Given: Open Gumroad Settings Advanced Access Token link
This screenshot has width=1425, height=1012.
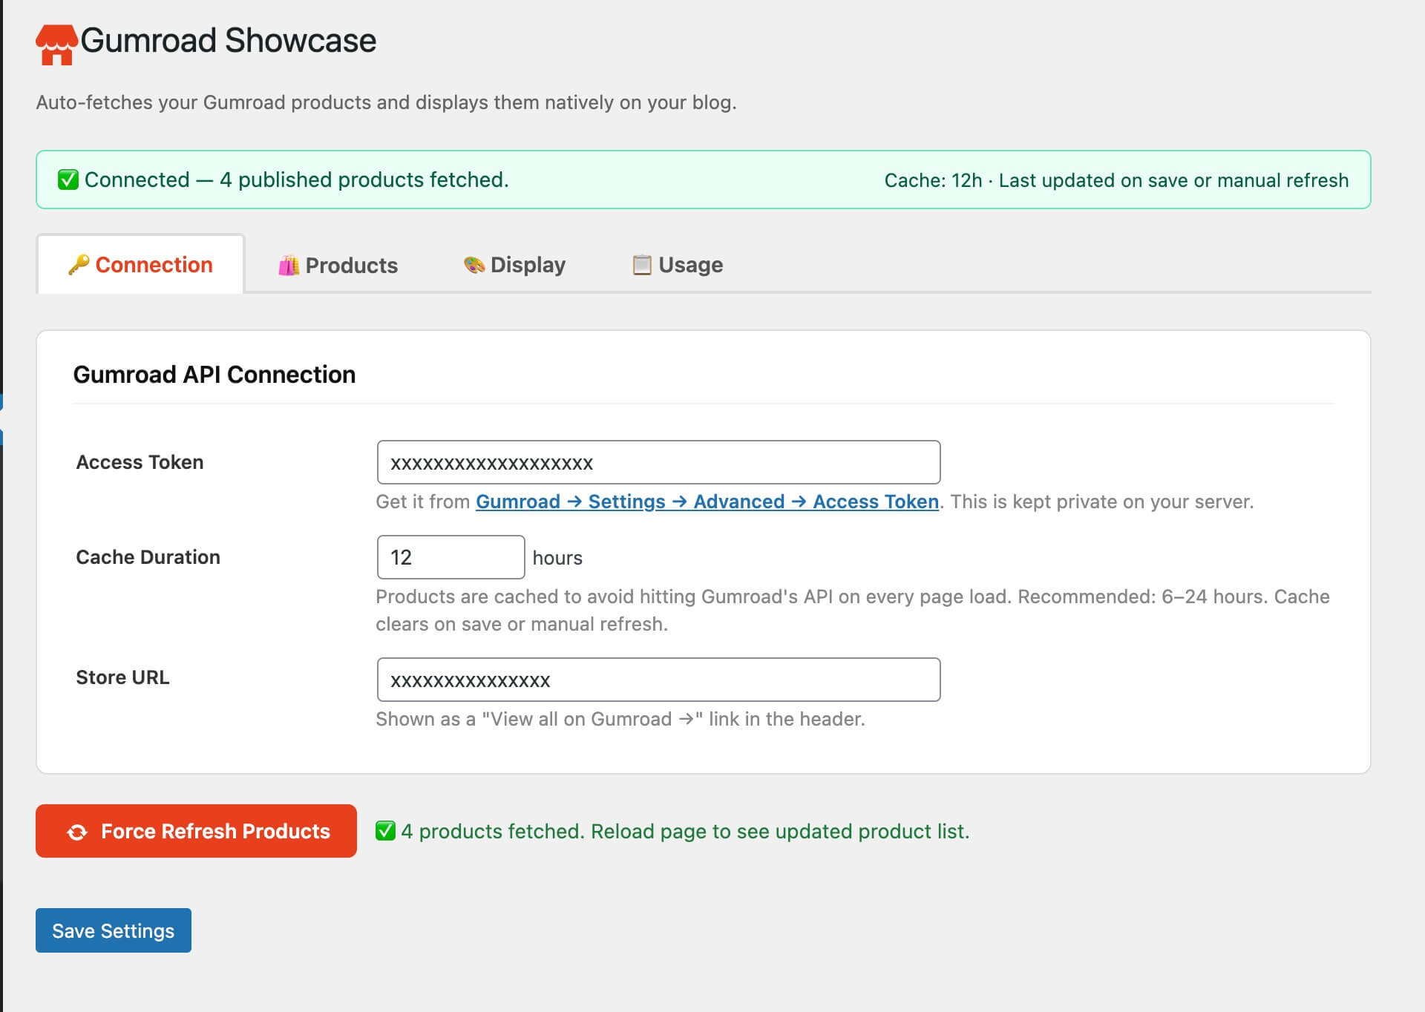Looking at the screenshot, I should tap(707, 502).
